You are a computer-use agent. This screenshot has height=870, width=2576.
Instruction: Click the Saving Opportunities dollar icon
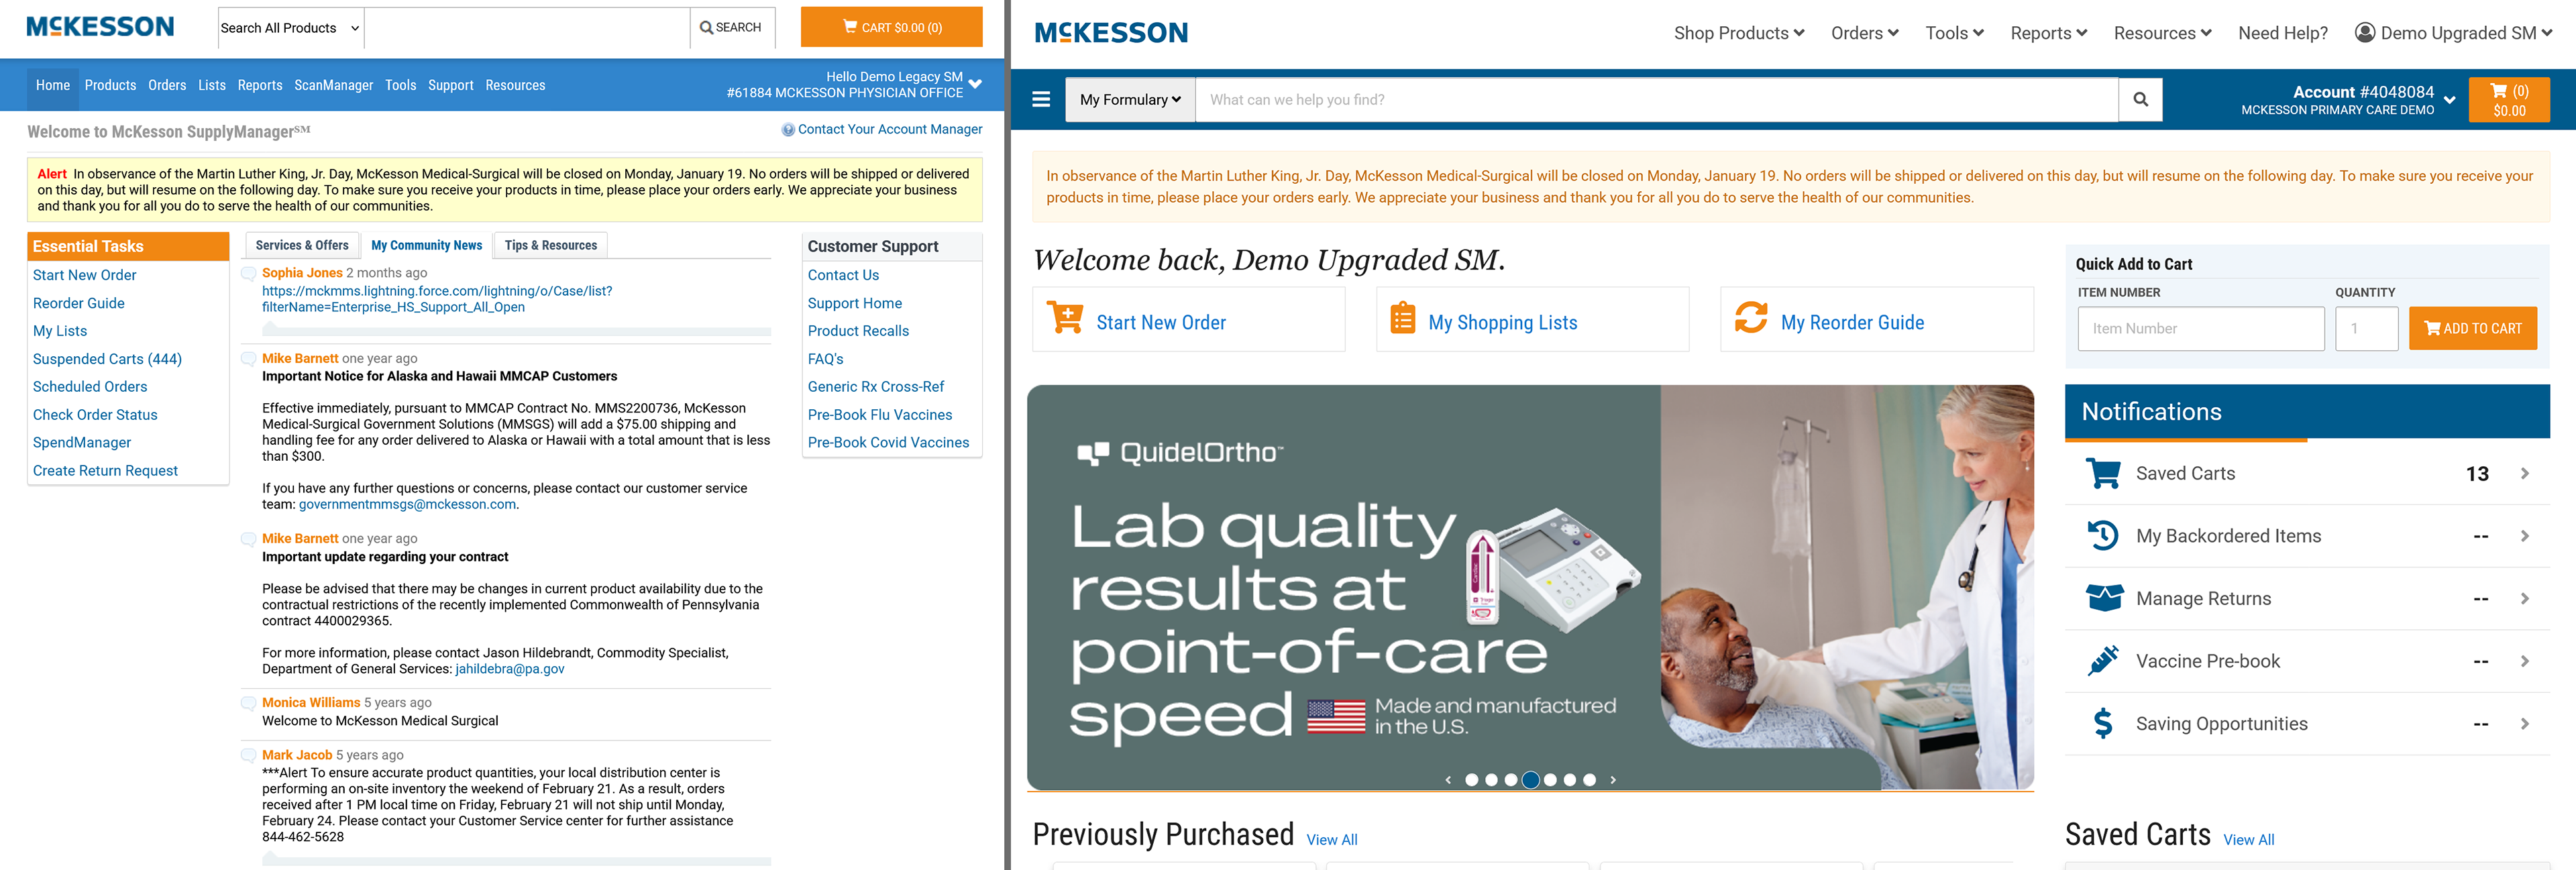click(x=2102, y=723)
